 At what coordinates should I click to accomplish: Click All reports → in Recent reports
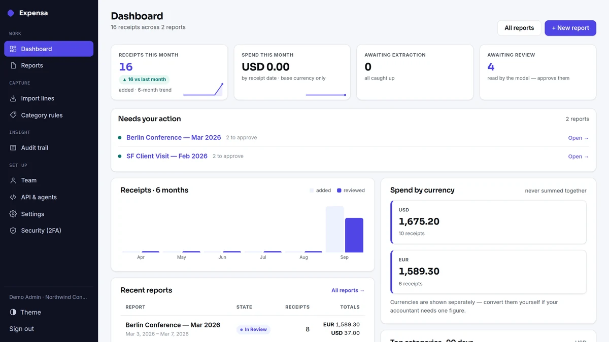[348, 290]
